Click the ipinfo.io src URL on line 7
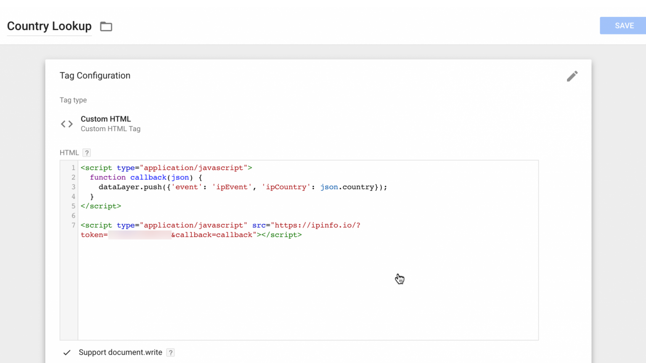The width and height of the screenshot is (646, 363). coord(318,225)
